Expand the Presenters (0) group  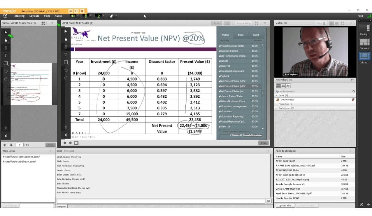click(277, 104)
